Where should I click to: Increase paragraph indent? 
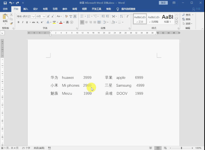pos(107,16)
